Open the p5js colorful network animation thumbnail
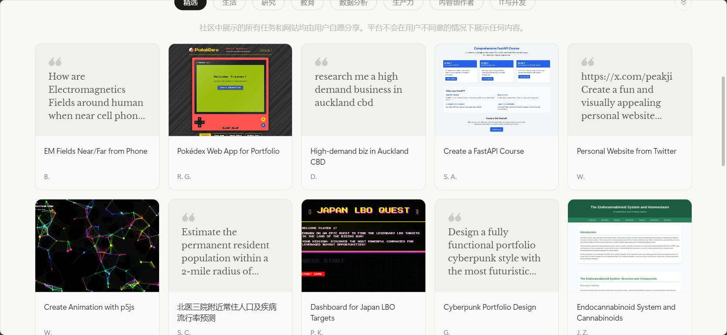This screenshot has width=727, height=335. coord(97,246)
